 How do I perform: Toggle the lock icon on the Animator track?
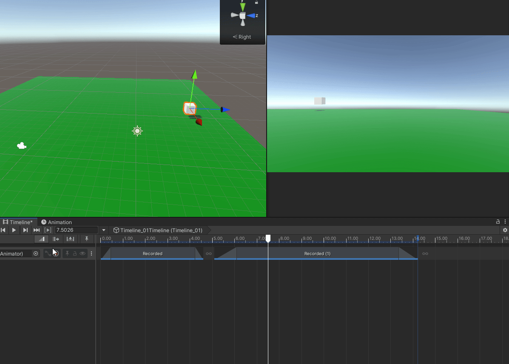tap(75, 253)
